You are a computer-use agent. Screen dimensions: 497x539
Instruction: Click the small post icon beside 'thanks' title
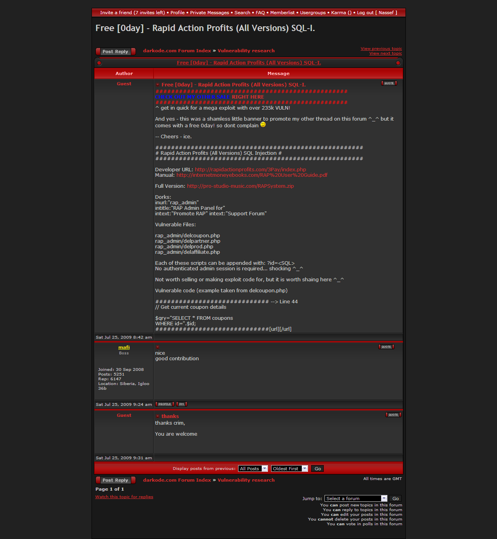[x=158, y=416]
